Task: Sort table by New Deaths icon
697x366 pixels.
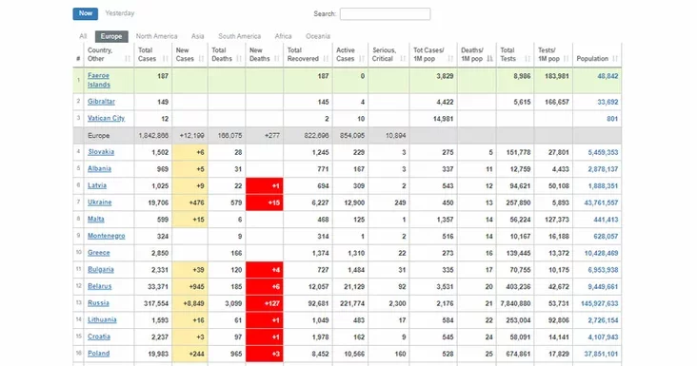Action: [x=277, y=59]
